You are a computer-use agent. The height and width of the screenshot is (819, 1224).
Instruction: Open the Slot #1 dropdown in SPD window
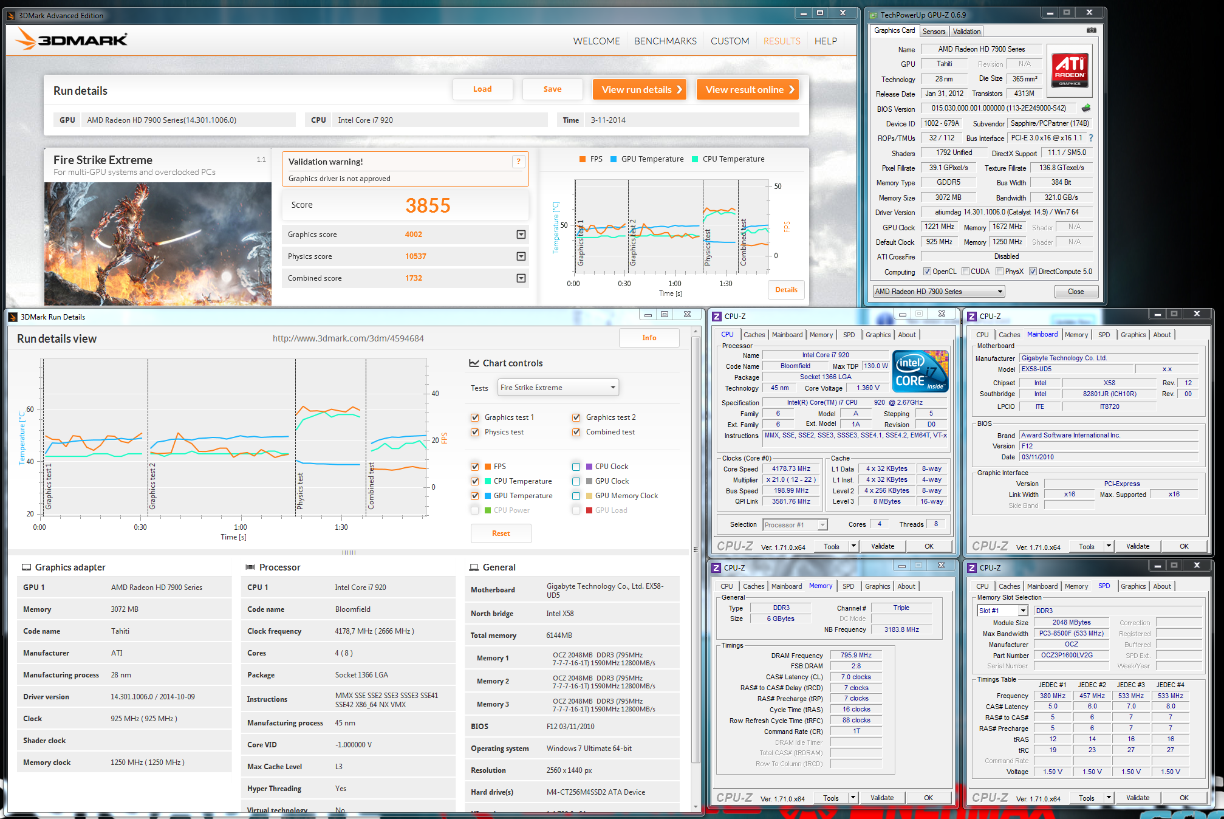(x=1002, y=611)
